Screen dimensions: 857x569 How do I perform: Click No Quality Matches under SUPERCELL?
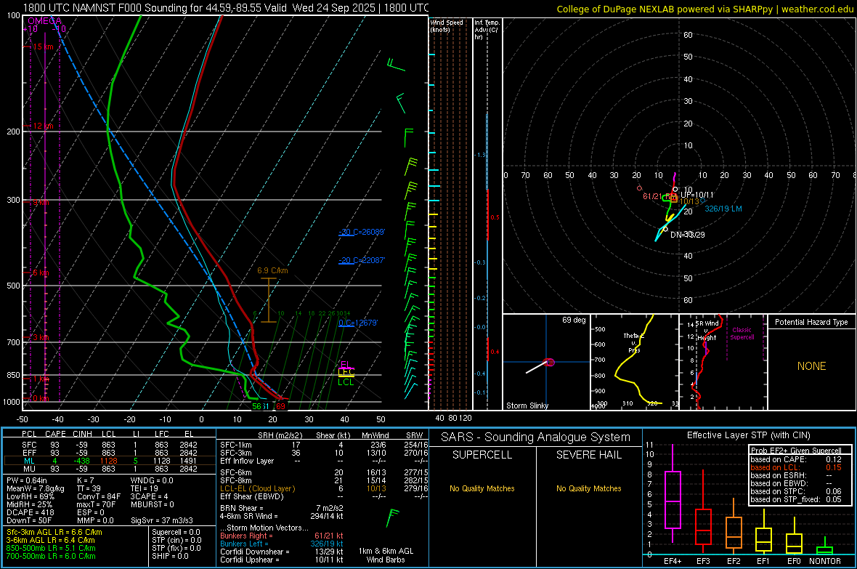482,488
